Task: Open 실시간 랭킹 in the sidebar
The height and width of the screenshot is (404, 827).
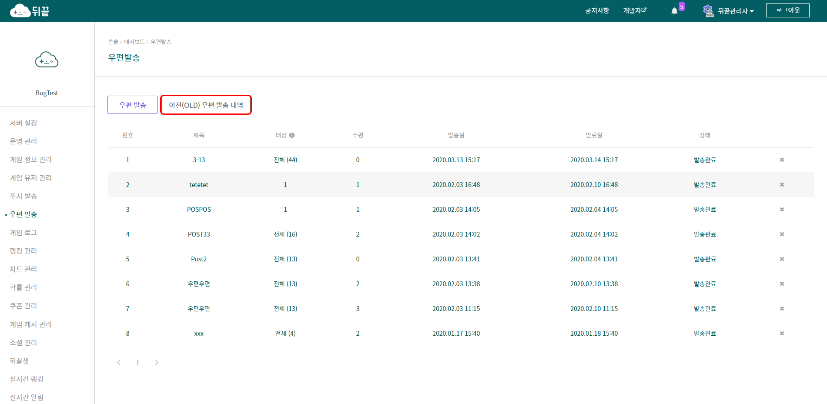Action: click(27, 379)
